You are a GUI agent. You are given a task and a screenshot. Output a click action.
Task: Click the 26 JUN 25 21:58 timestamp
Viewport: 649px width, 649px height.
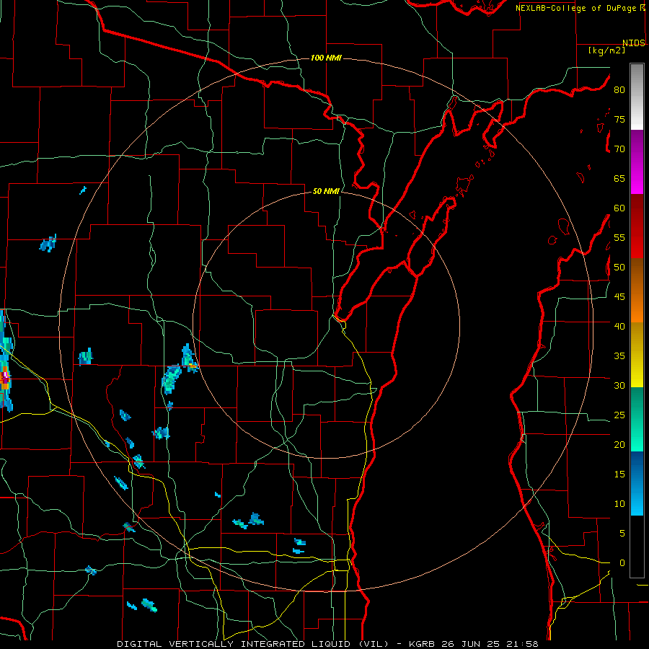click(490, 644)
